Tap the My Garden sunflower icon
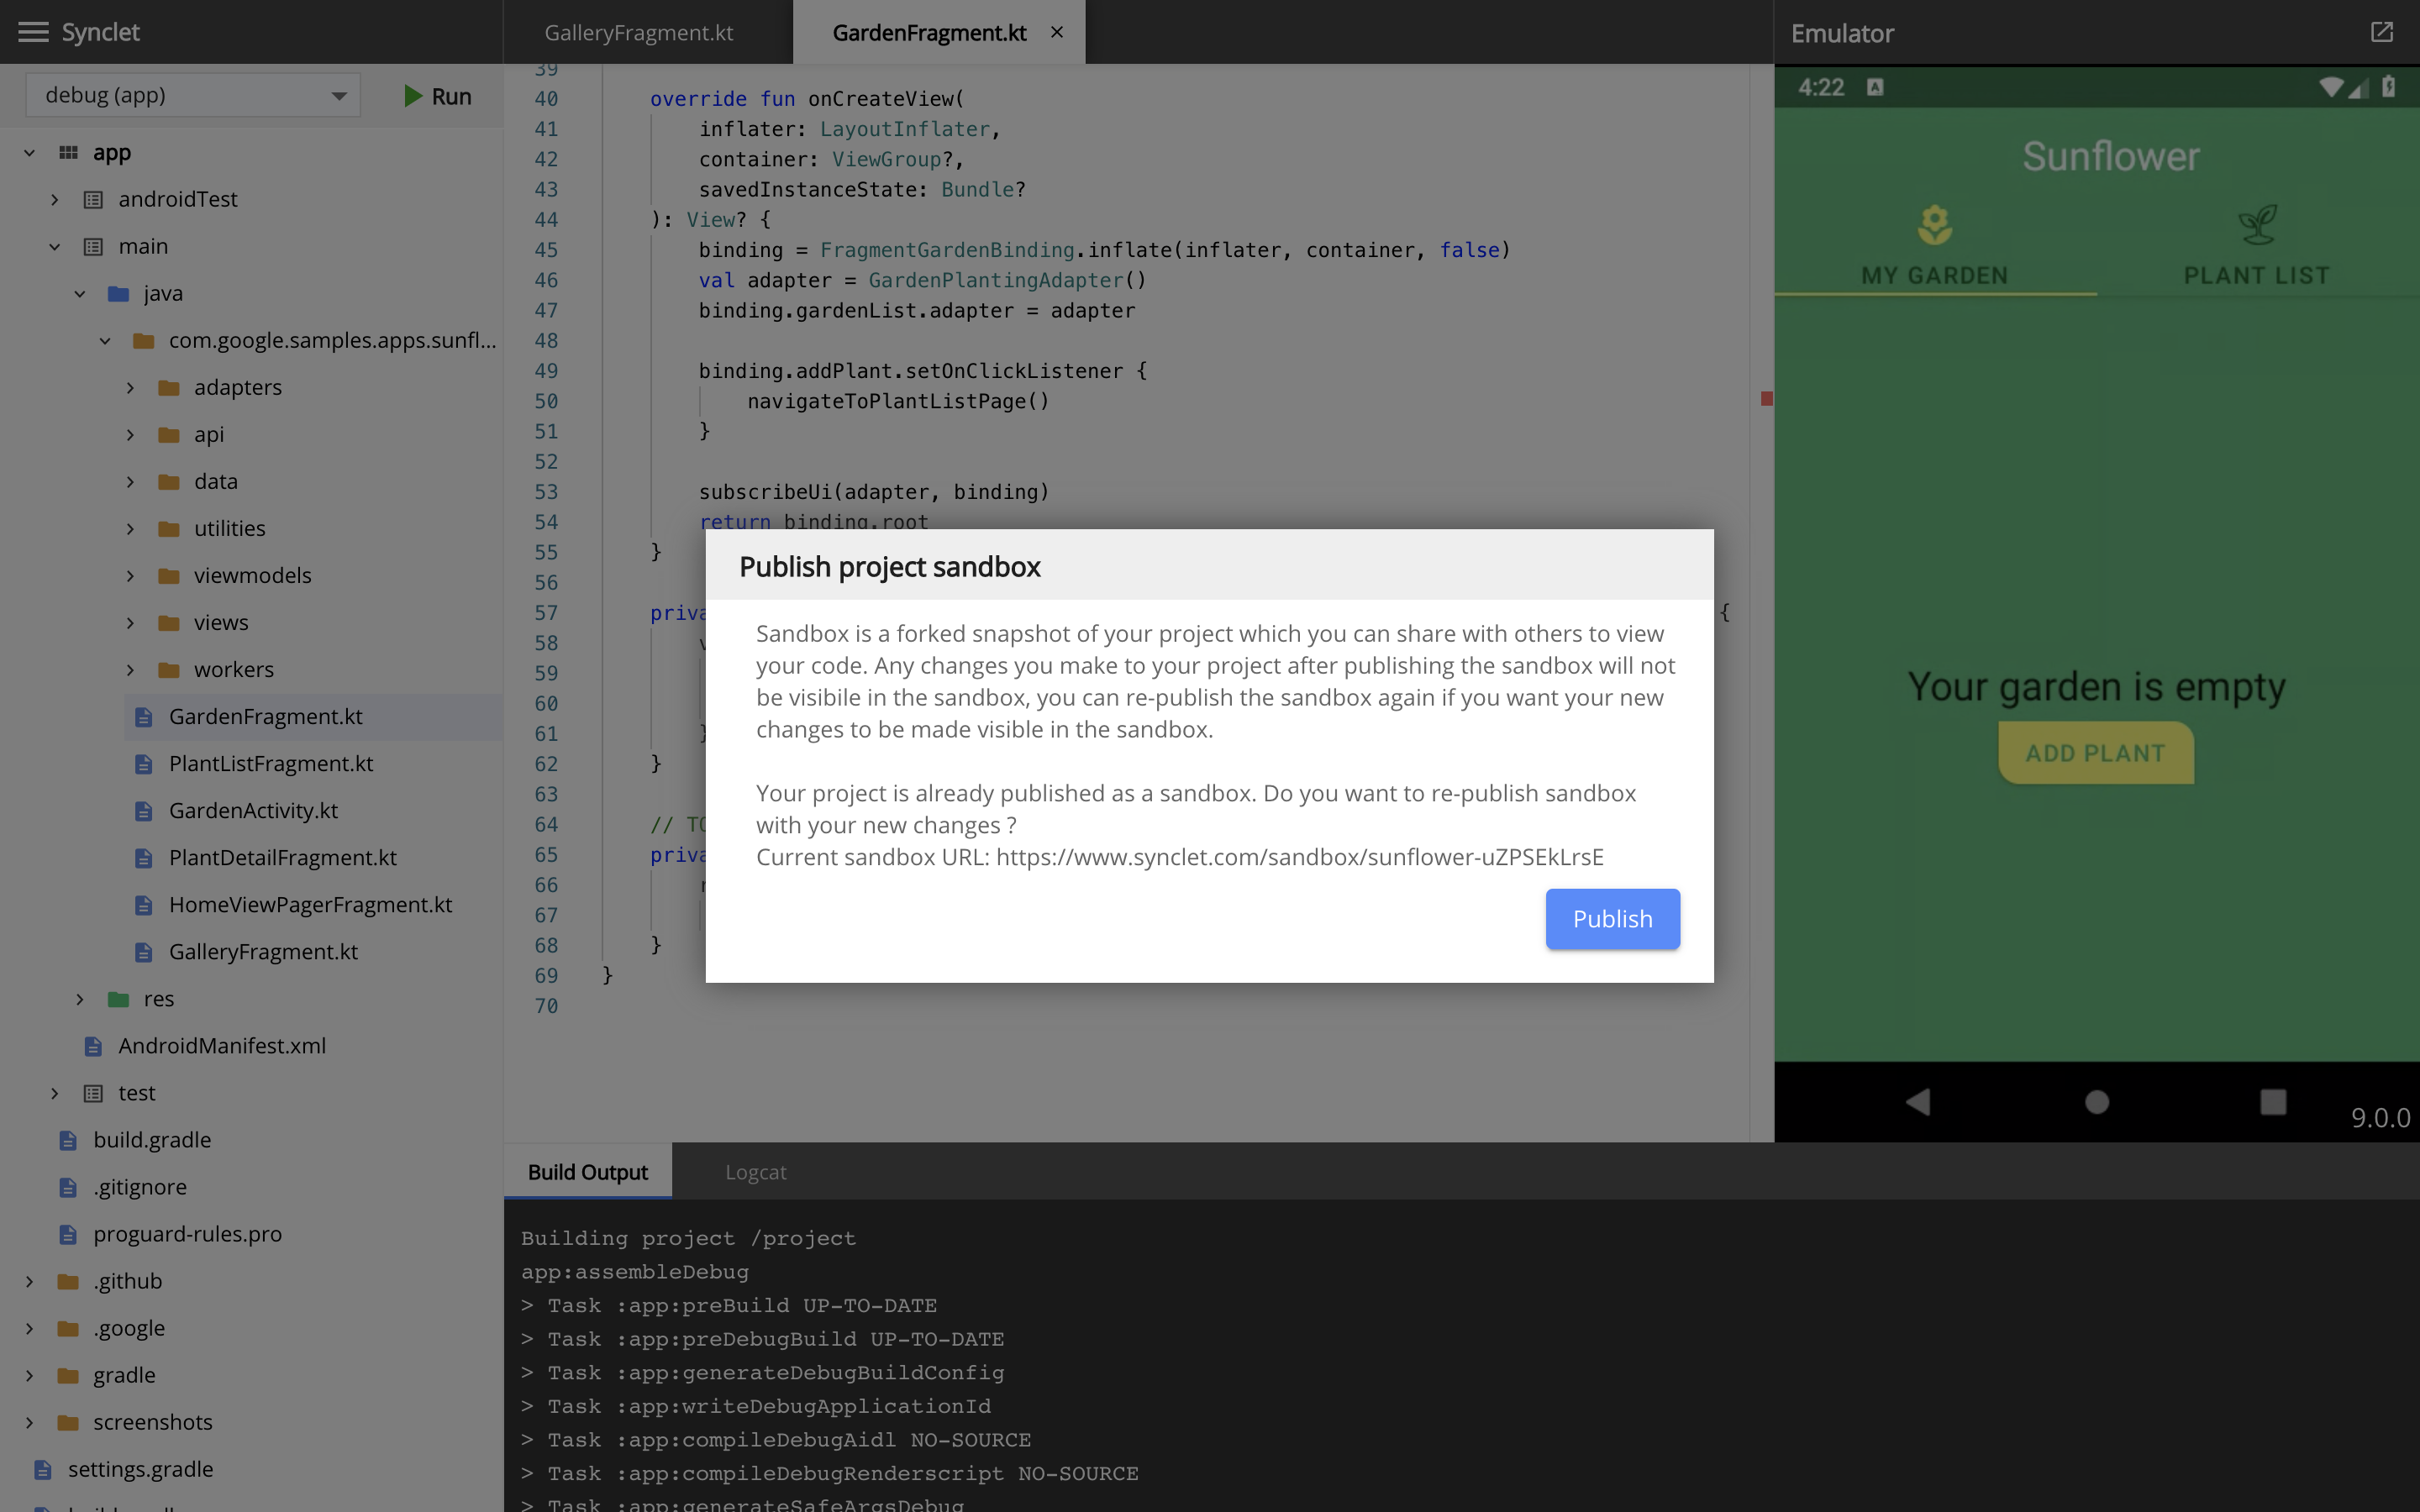Image resolution: width=2420 pixels, height=1512 pixels. pyautogui.click(x=1934, y=225)
